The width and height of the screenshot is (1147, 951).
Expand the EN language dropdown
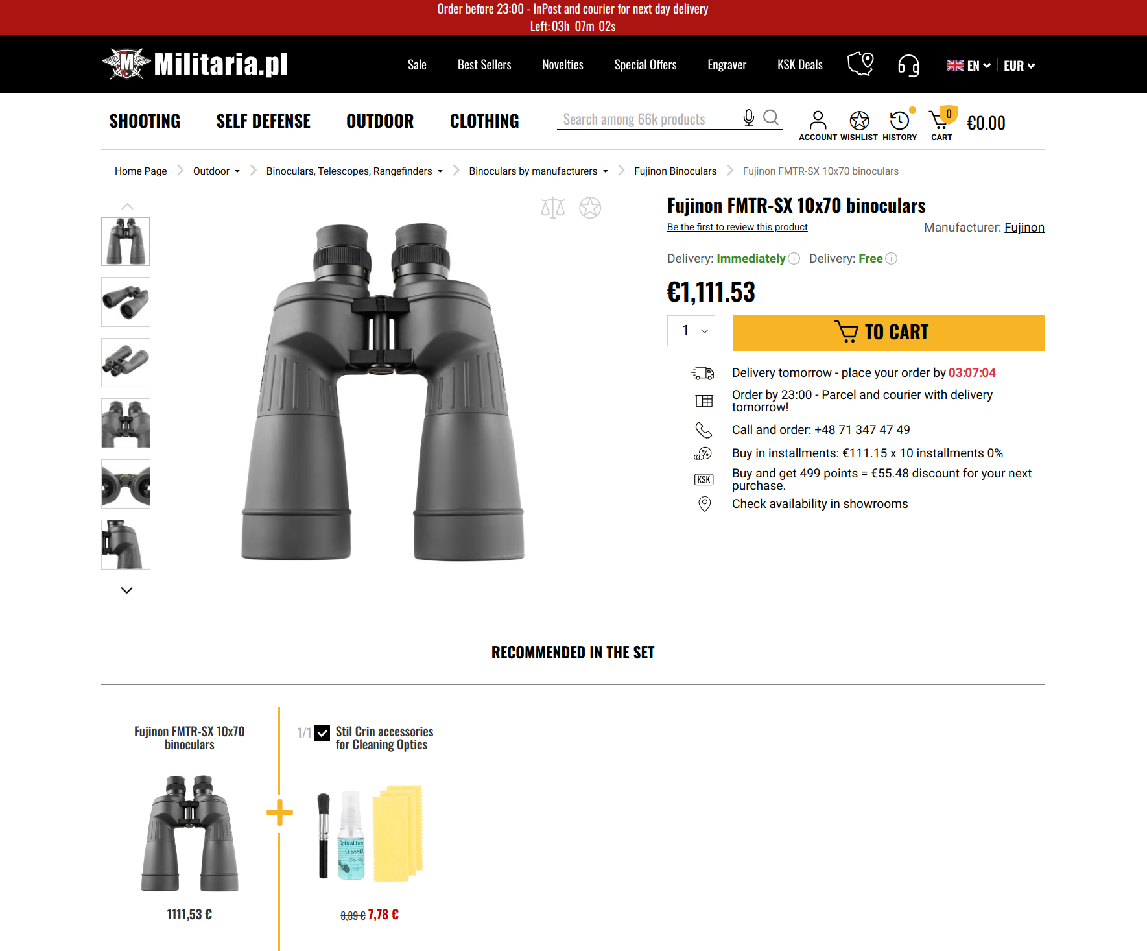tap(969, 66)
